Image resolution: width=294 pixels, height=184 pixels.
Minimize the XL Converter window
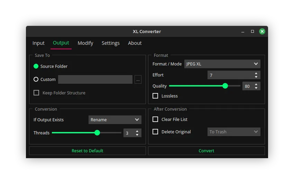pos(243,32)
